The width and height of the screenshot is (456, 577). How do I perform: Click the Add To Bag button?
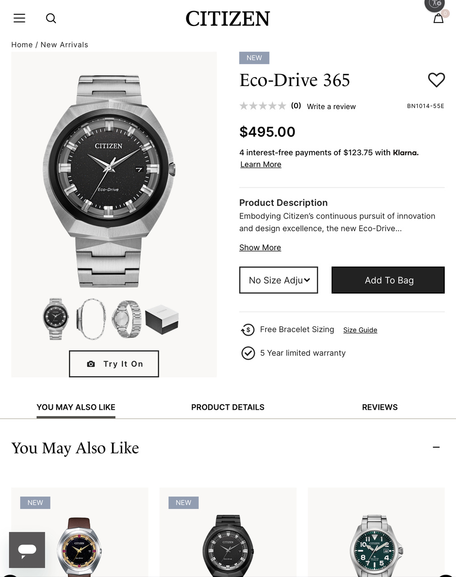point(388,280)
